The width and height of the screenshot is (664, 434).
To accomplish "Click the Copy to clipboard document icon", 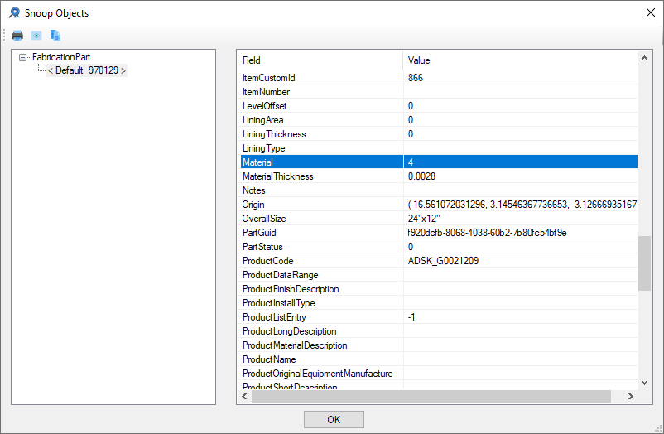I will (55, 36).
